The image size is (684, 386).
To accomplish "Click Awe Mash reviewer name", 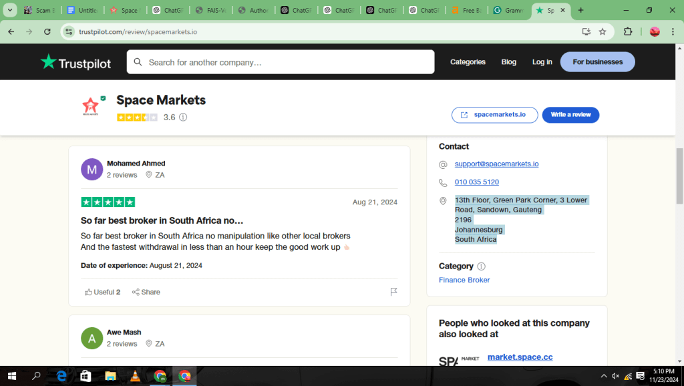I will pyautogui.click(x=124, y=333).
